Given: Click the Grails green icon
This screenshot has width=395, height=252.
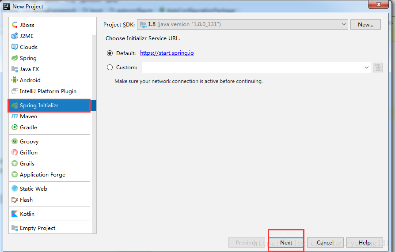Looking at the screenshot, I should (15, 164).
